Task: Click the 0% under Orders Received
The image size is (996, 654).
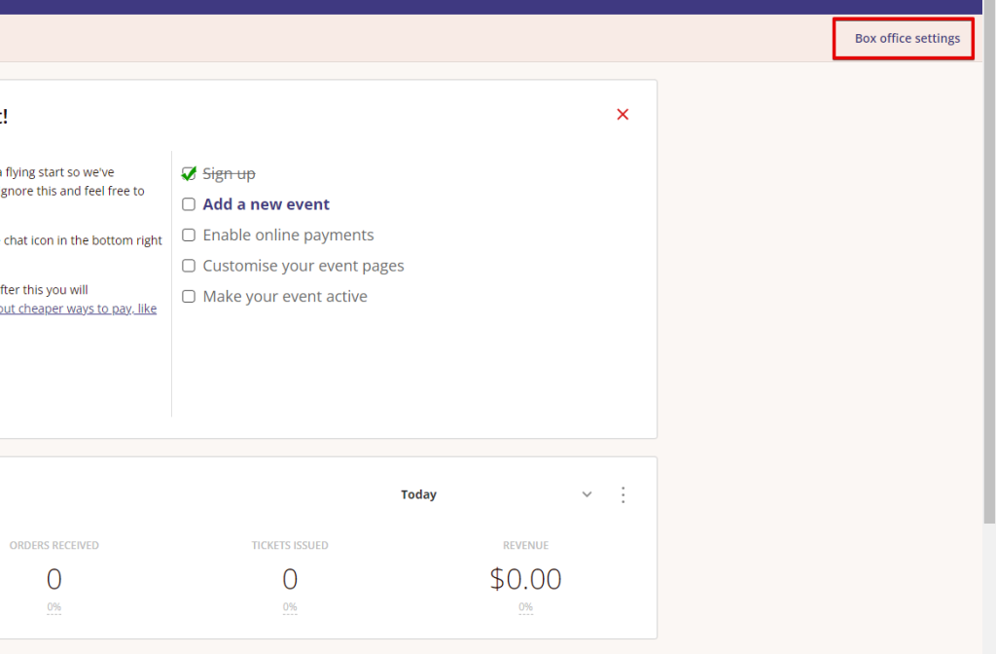Action: [x=53, y=607]
